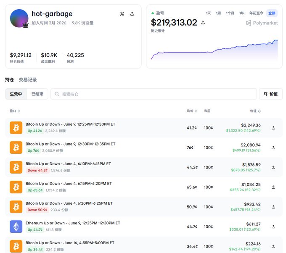
Task: Select the 1年 time range
Action: 242,13
